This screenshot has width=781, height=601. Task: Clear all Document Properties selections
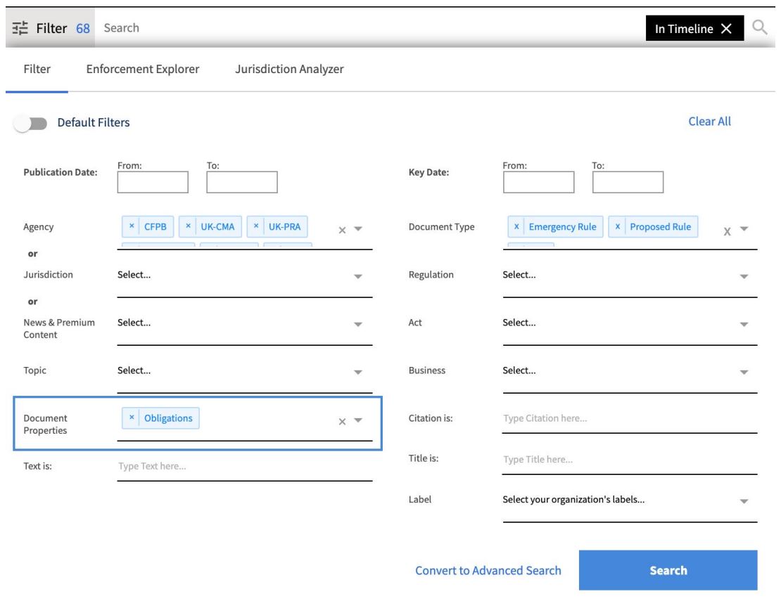[342, 421]
